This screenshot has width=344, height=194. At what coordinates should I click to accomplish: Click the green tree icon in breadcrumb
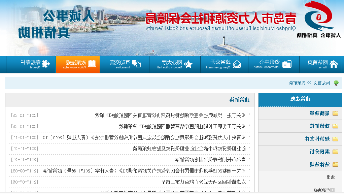[x=336, y=83]
